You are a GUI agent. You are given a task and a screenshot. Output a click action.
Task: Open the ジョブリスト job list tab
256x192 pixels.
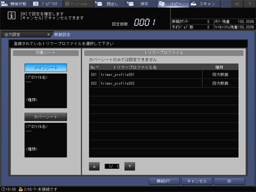coord(47,3)
